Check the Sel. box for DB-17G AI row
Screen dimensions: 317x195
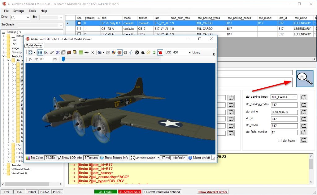79,34
